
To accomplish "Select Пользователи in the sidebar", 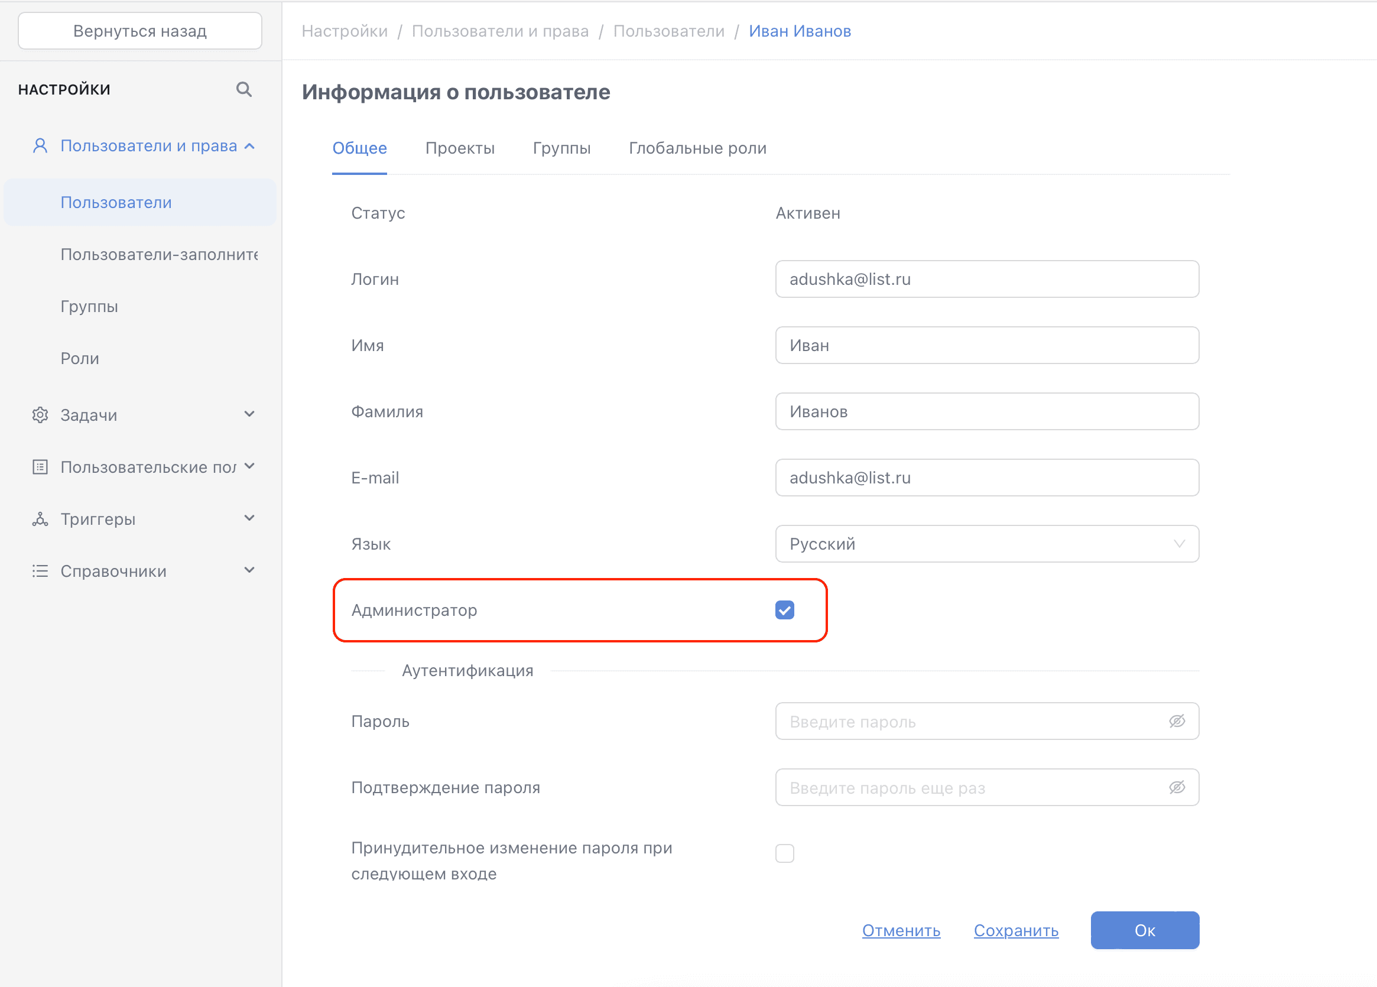I will [x=139, y=202].
